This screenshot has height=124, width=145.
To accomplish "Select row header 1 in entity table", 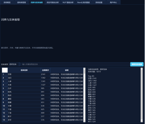I will (x=5, y=74).
